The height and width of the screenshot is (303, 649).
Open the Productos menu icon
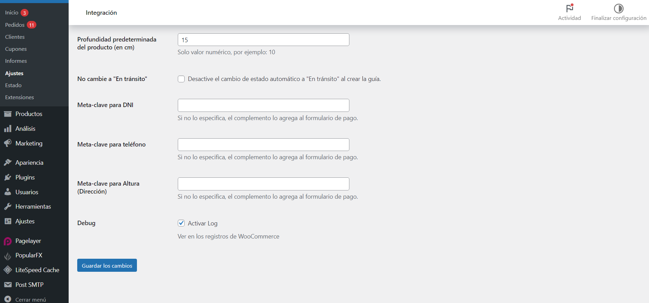pyautogui.click(x=8, y=114)
